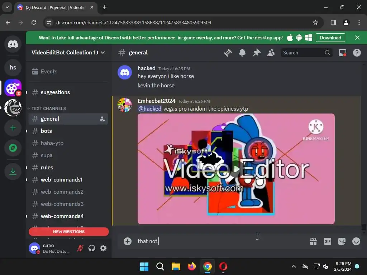This screenshot has height=275, width=367.
Task: Open the VideoEditBot server icon
Action: pyautogui.click(x=13, y=88)
